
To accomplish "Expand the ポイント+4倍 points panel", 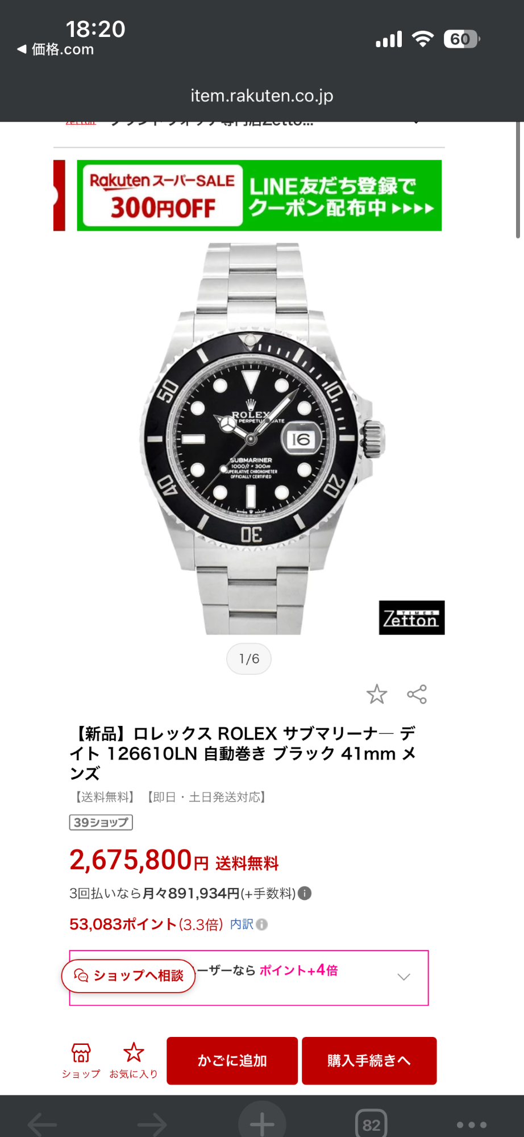I will pos(404,977).
